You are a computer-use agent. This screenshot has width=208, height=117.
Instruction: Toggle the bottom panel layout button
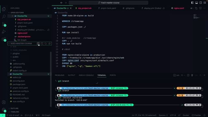[x=197, y=3]
